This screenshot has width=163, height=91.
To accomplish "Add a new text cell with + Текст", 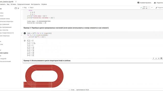I will [x=31, y=8].
